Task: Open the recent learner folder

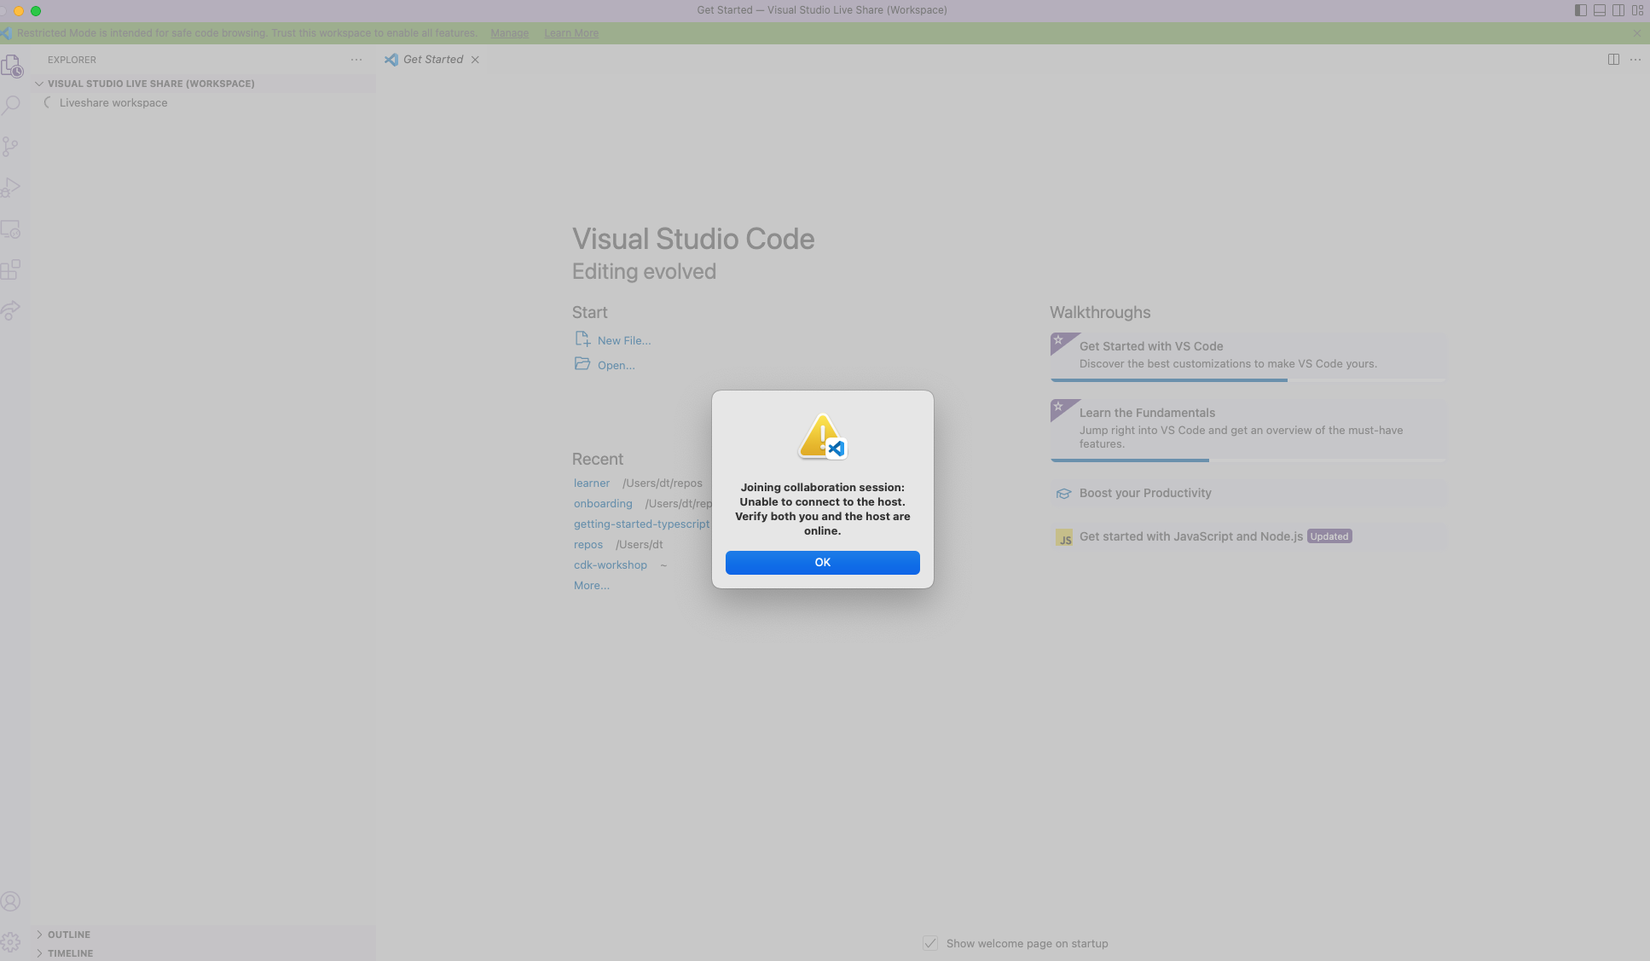Action: pos(592,483)
